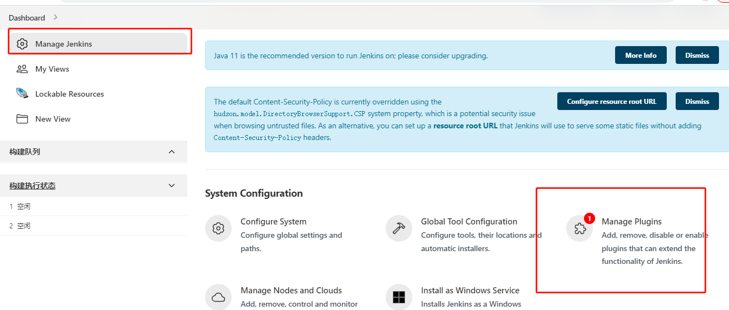This screenshot has height=310, width=729.
Task: Click the Dashboard breadcrumb link
Action: pos(27,18)
